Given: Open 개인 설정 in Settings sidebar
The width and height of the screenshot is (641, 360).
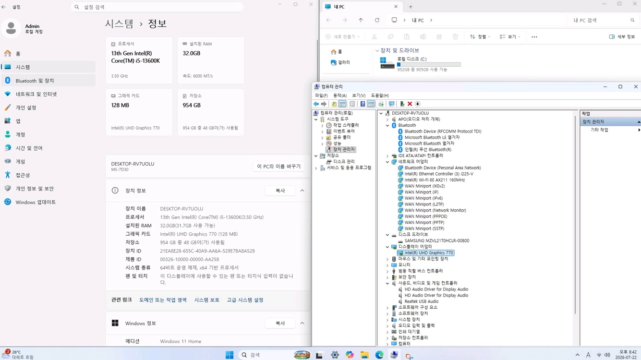Looking at the screenshot, I should (x=48, y=108).
